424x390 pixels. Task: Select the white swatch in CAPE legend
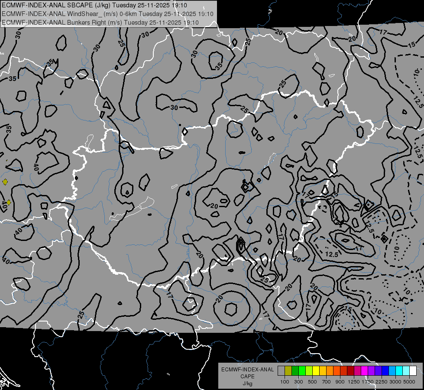pyautogui.click(x=413, y=371)
